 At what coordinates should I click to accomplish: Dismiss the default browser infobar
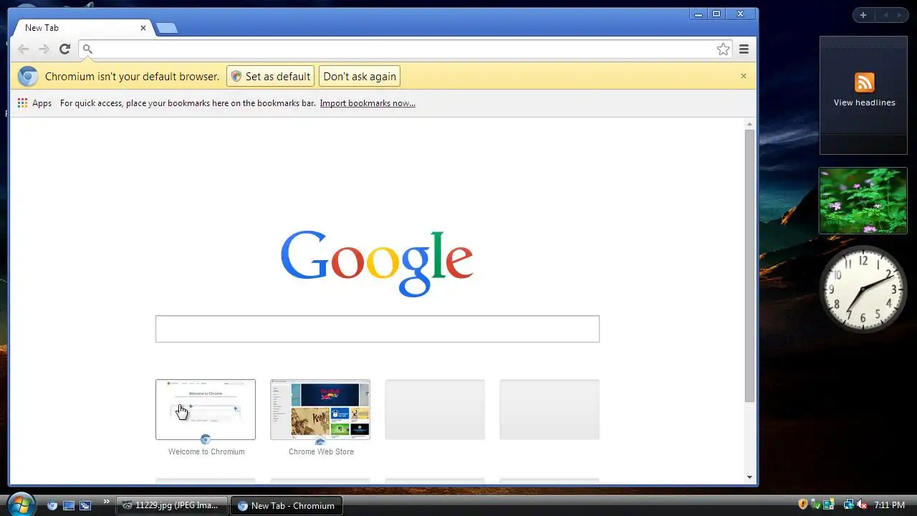[x=743, y=76]
